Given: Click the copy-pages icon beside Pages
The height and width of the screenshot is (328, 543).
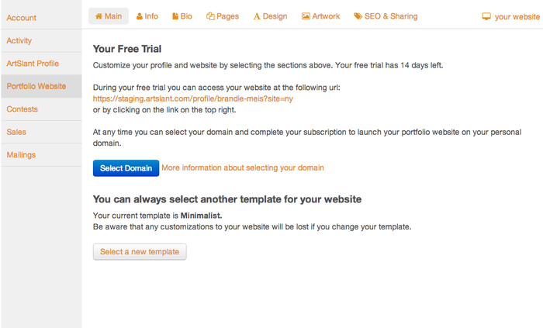Looking at the screenshot, I should tap(210, 16).
